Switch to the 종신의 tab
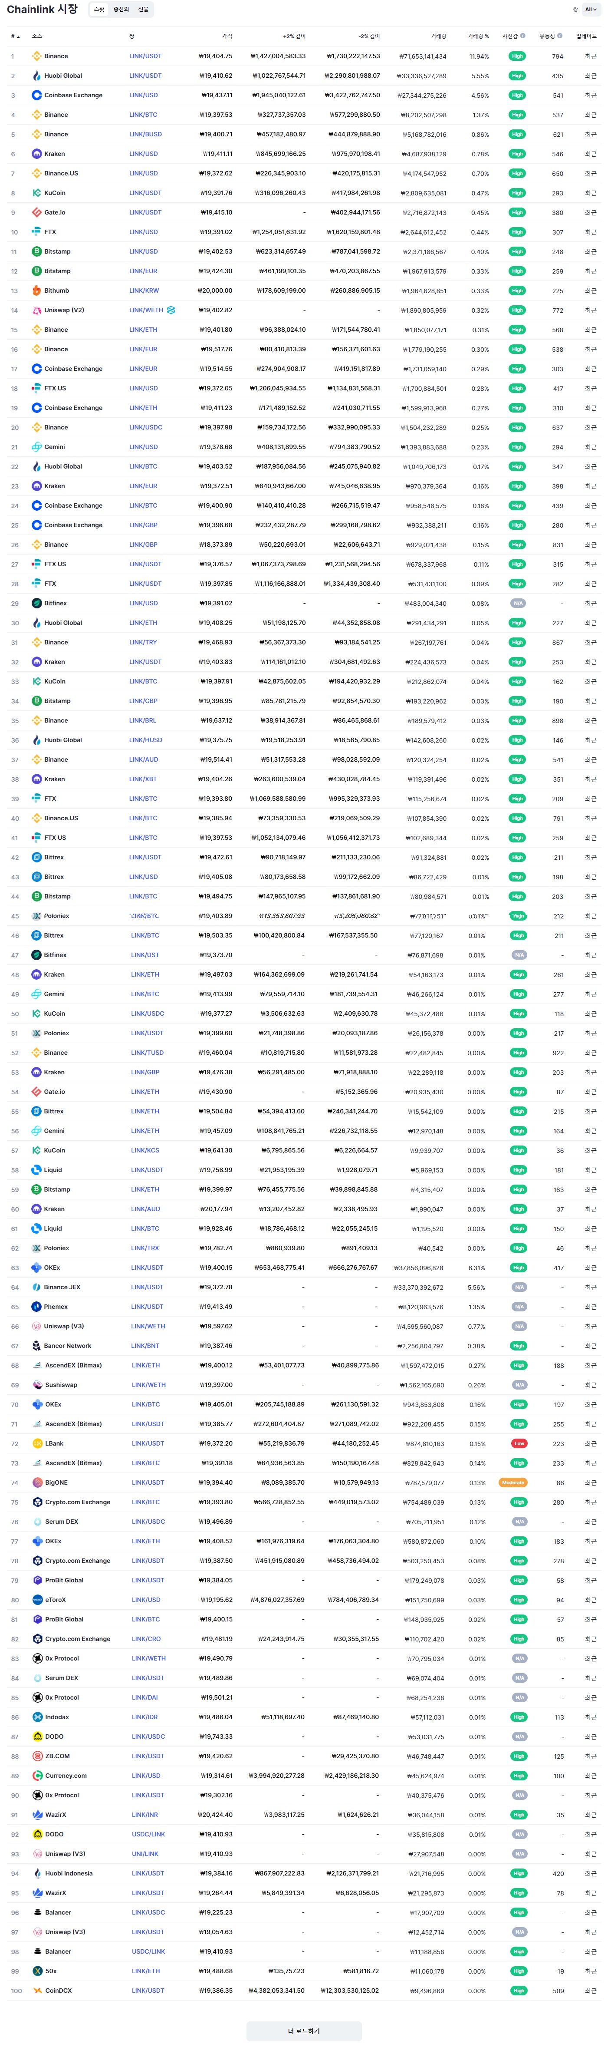This screenshot has width=611, height=2047. point(121,10)
